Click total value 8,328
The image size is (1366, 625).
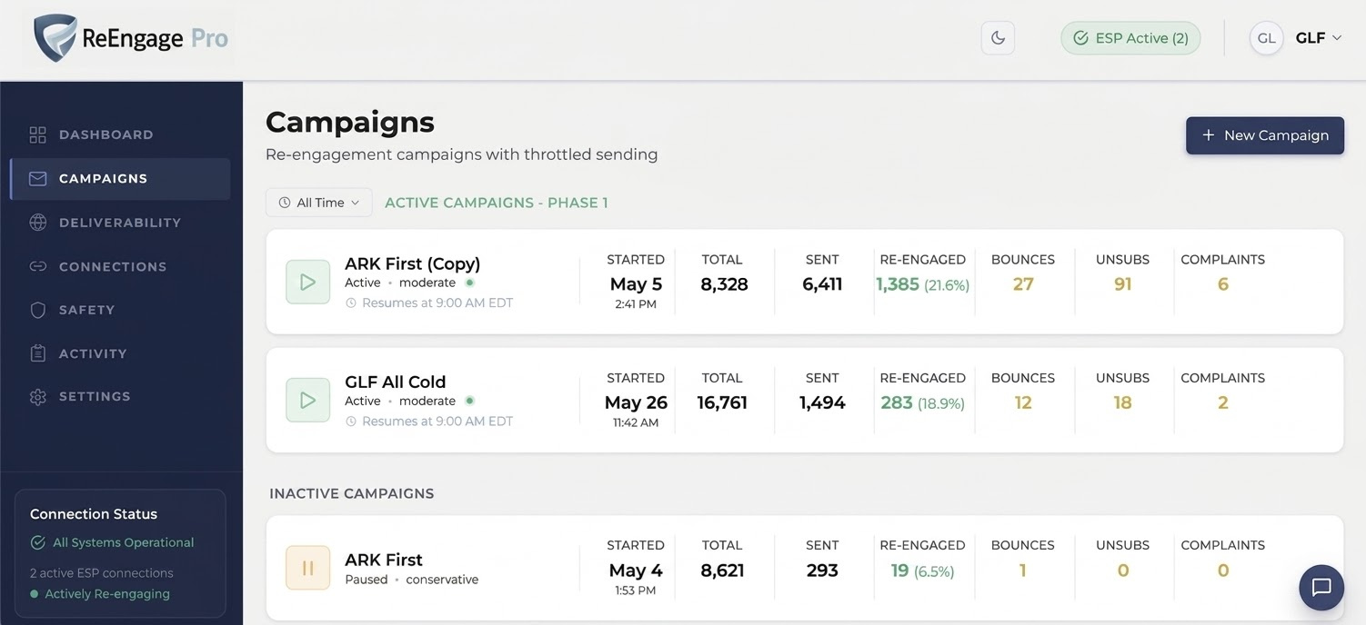click(x=724, y=284)
